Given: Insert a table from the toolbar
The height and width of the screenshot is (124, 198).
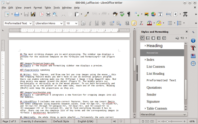Looking at the screenshot, I should click(x=137, y=14).
